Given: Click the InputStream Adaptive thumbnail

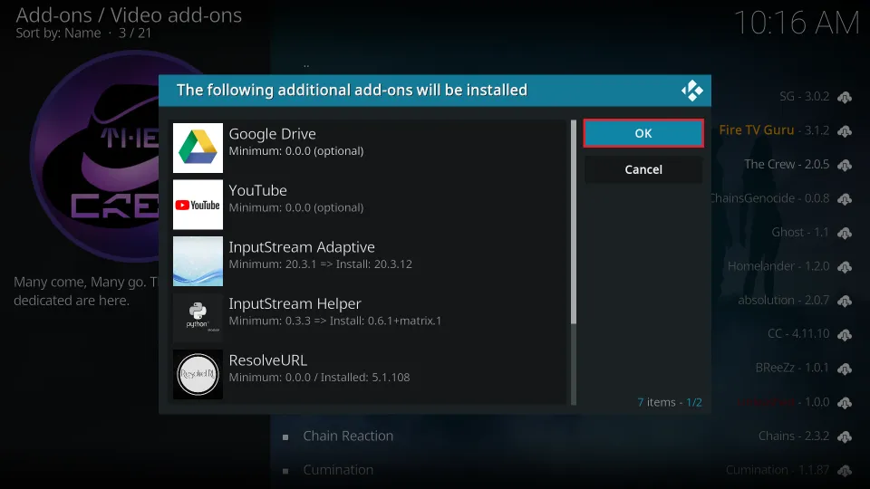Looking at the screenshot, I should click(198, 261).
